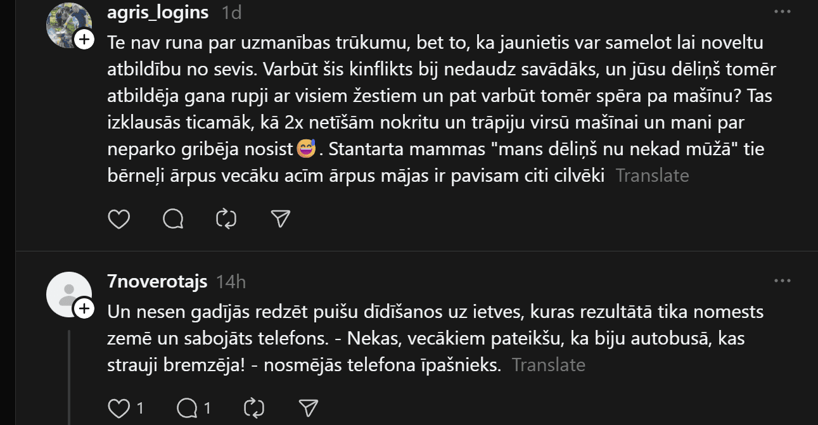Share the agris_logins comment
The width and height of the screenshot is (818, 425).
pos(280,219)
